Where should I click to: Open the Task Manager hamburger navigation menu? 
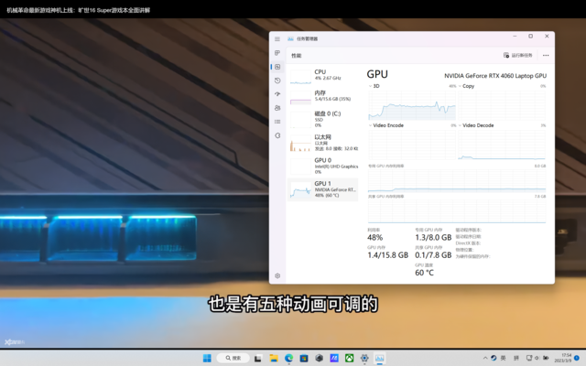pos(277,38)
